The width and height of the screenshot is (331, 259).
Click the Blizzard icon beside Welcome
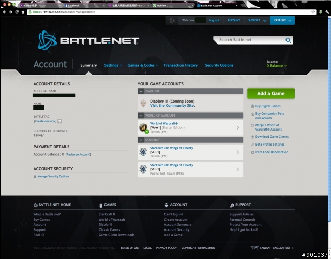click(172, 20)
